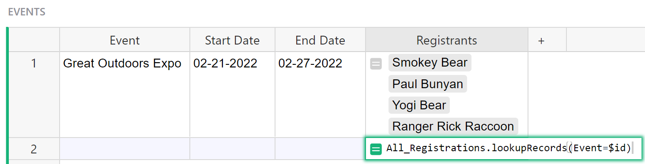645x164 pixels.
Task: Select the Start Date column header
Action: tap(232, 41)
